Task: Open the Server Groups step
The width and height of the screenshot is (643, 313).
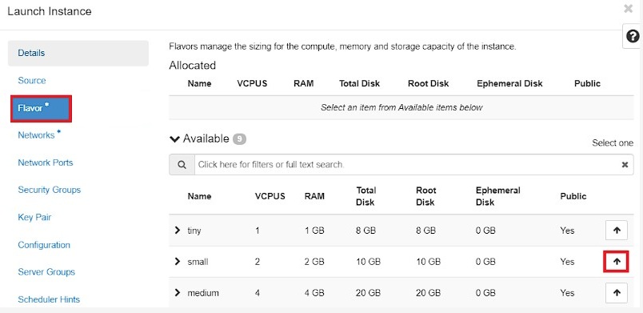Action: (x=46, y=272)
